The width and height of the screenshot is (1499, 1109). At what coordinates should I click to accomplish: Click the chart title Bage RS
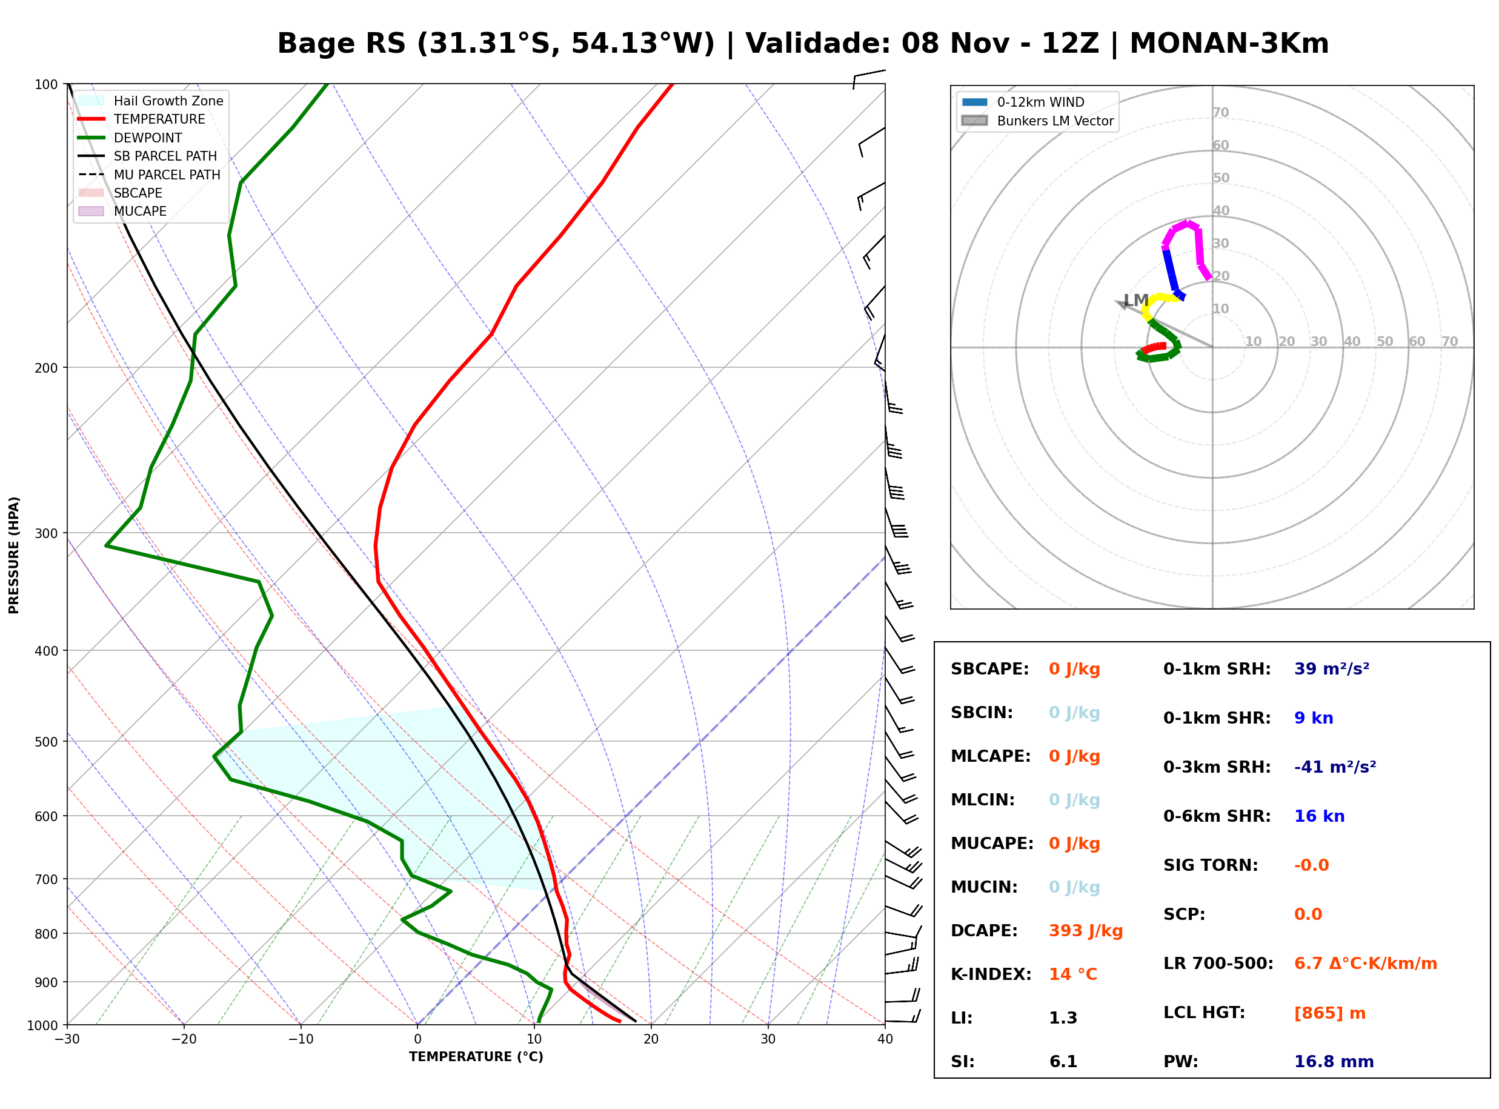[x=342, y=44]
